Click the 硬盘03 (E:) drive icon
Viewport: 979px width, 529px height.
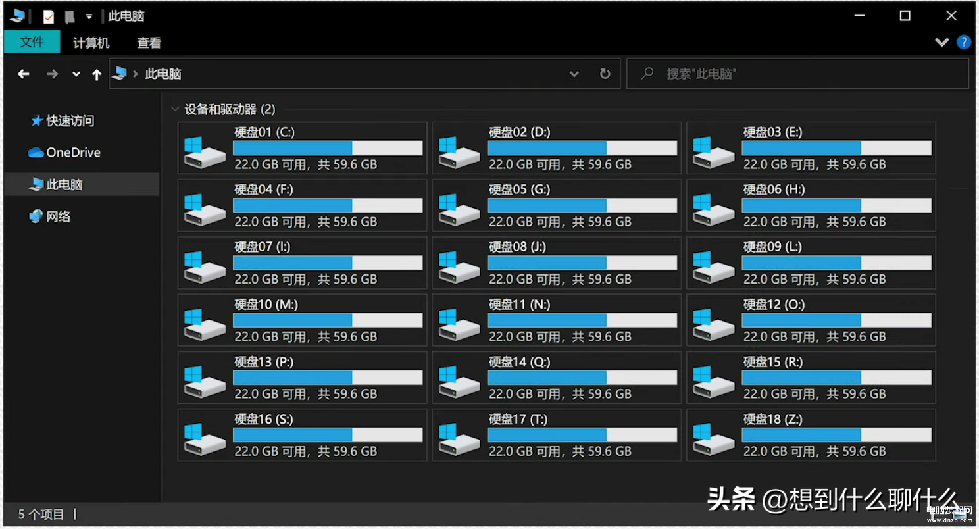pos(714,152)
